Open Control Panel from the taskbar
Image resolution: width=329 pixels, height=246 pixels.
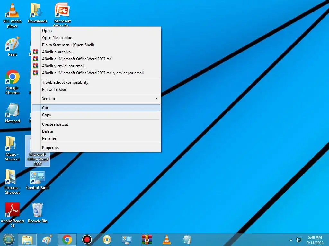[x=127, y=240]
